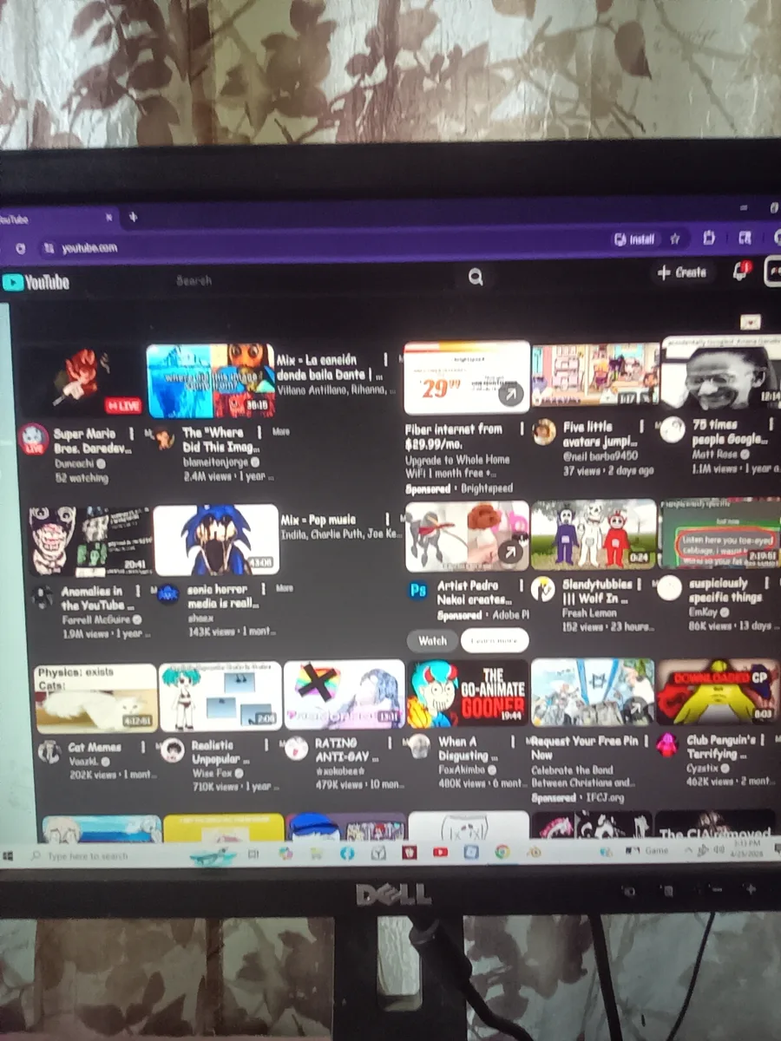Click the Install app button in address bar
This screenshot has height=1041, width=781.
coord(634,239)
